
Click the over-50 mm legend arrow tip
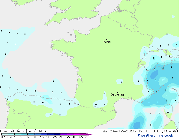(x=89, y=134)
